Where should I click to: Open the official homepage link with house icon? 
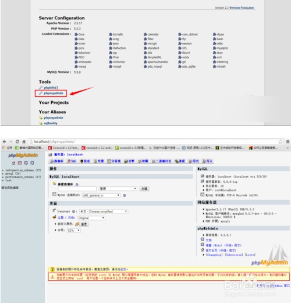pos(221,250)
